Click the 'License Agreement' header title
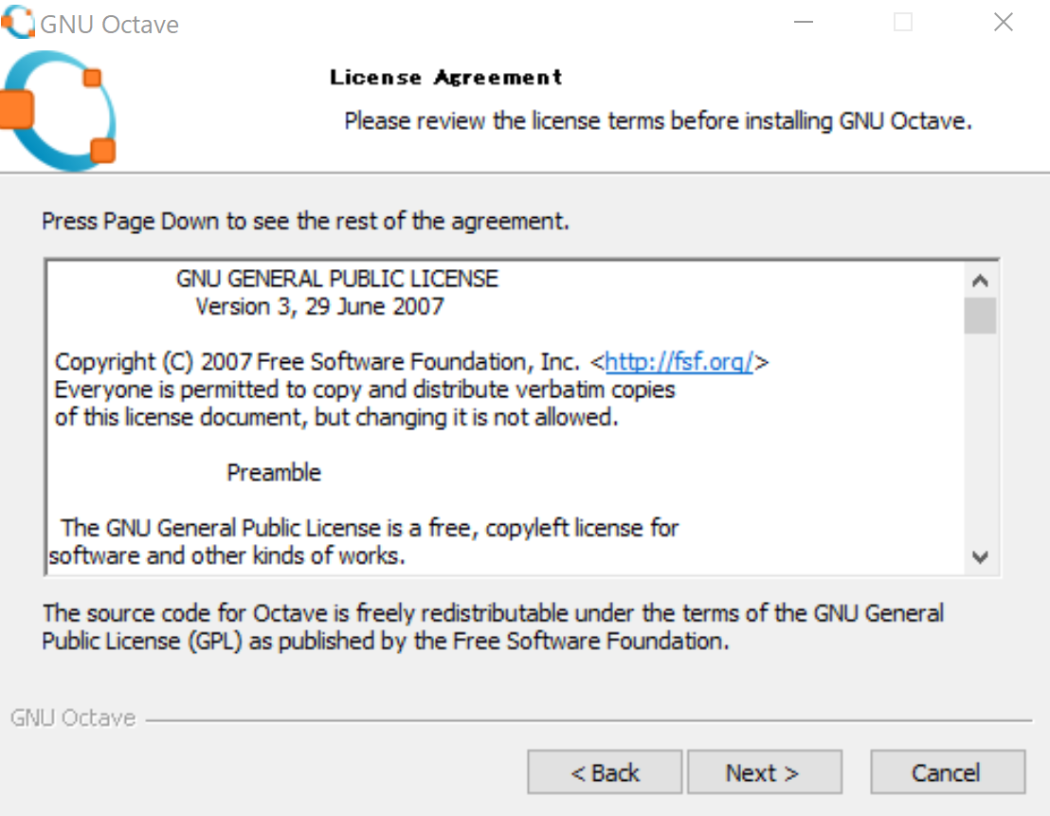This screenshot has height=816, width=1050. point(446,77)
